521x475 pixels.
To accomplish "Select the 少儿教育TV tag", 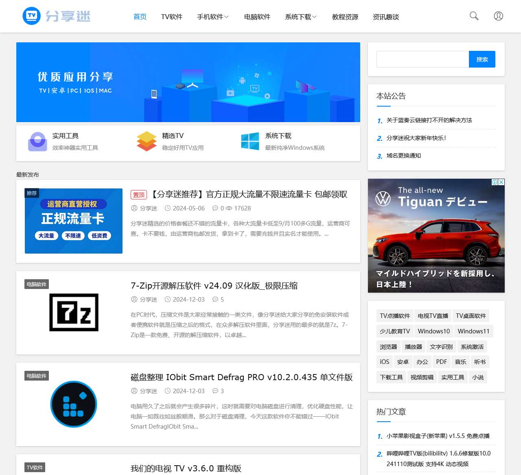I will click(395, 331).
